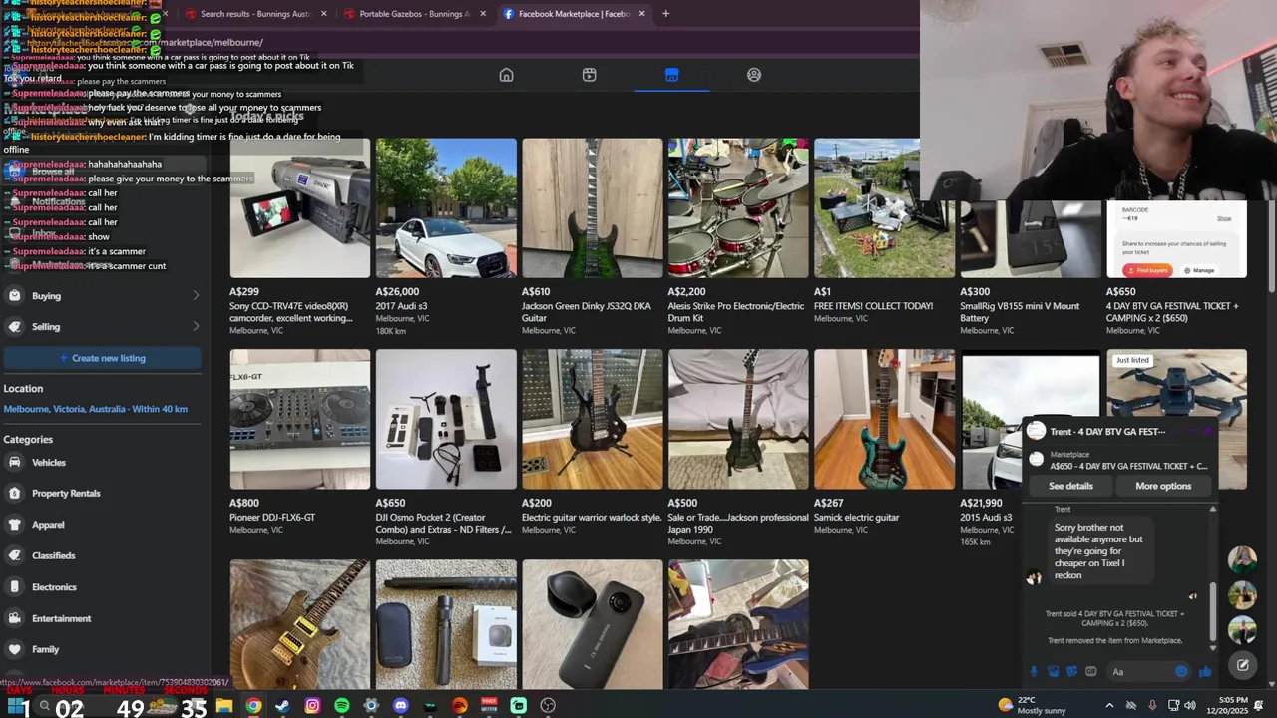1277x718 pixels.
Task: Record a voice clip in Trent chat
Action: click(x=1034, y=672)
